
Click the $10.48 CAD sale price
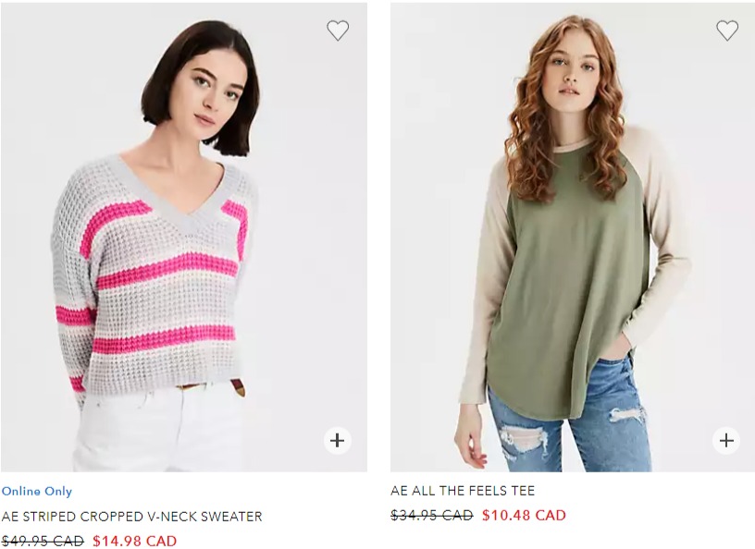point(524,516)
